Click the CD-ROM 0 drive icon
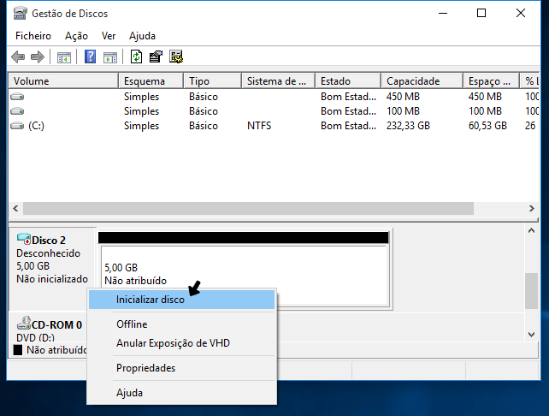 (x=24, y=323)
